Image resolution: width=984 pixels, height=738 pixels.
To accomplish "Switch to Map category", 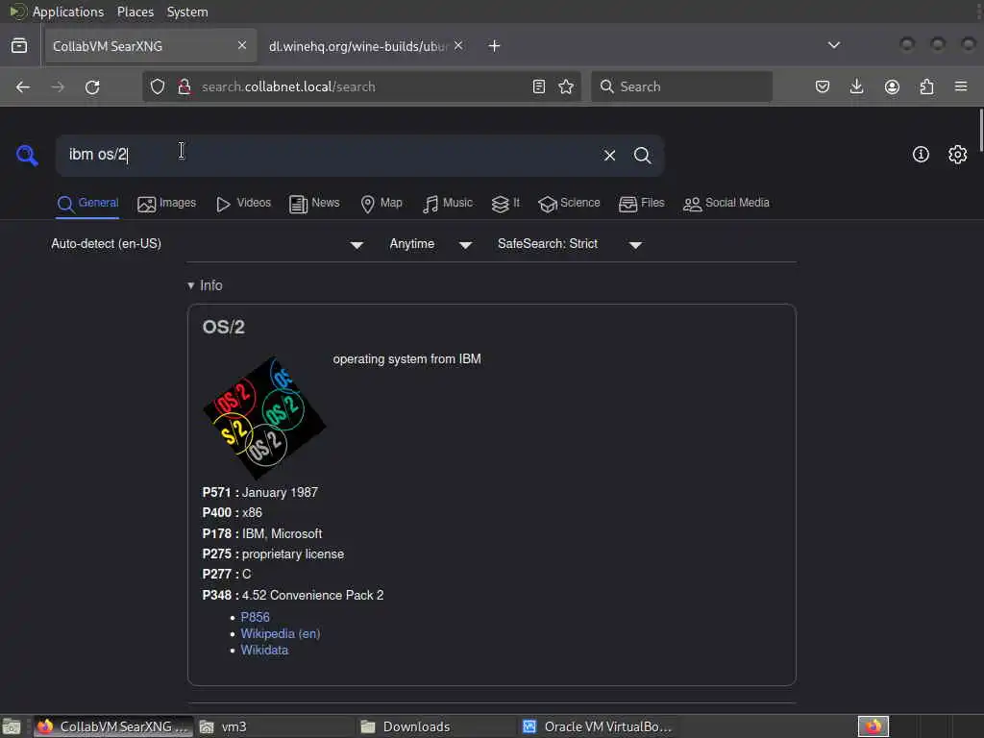I will (381, 204).
